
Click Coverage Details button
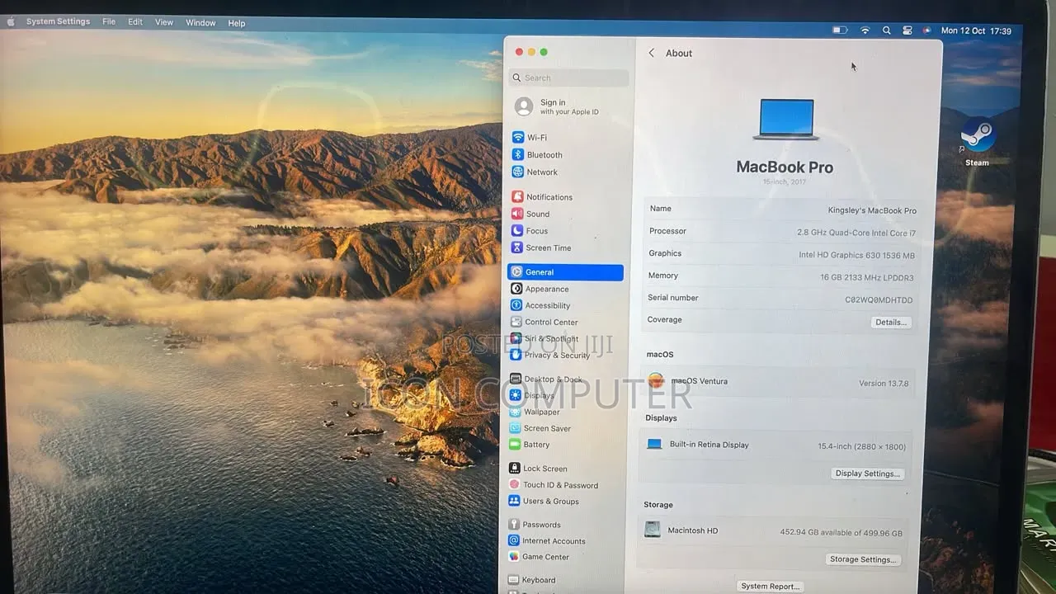pyautogui.click(x=891, y=323)
